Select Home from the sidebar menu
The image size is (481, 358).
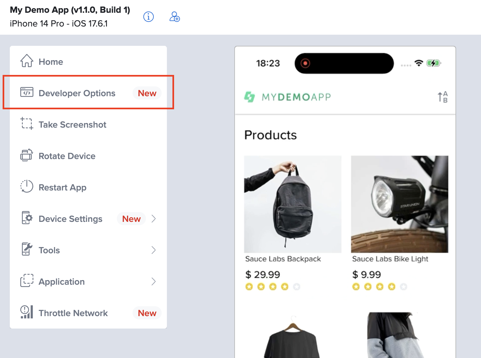pyautogui.click(x=51, y=62)
